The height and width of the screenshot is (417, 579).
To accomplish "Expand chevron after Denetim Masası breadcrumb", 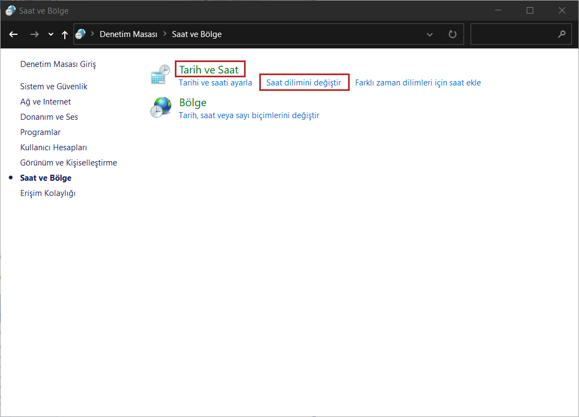I will click(165, 34).
